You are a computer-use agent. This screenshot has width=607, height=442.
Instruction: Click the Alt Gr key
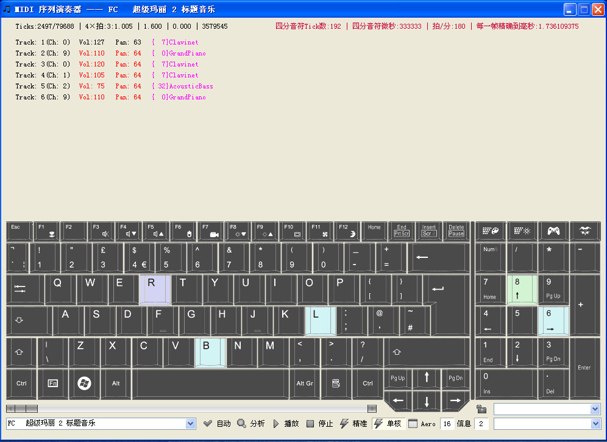tap(304, 383)
